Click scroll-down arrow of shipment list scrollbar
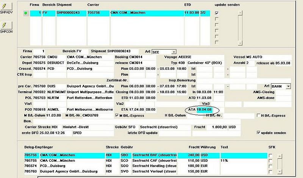This screenshot has height=178, width=303. tap(240, 43)
